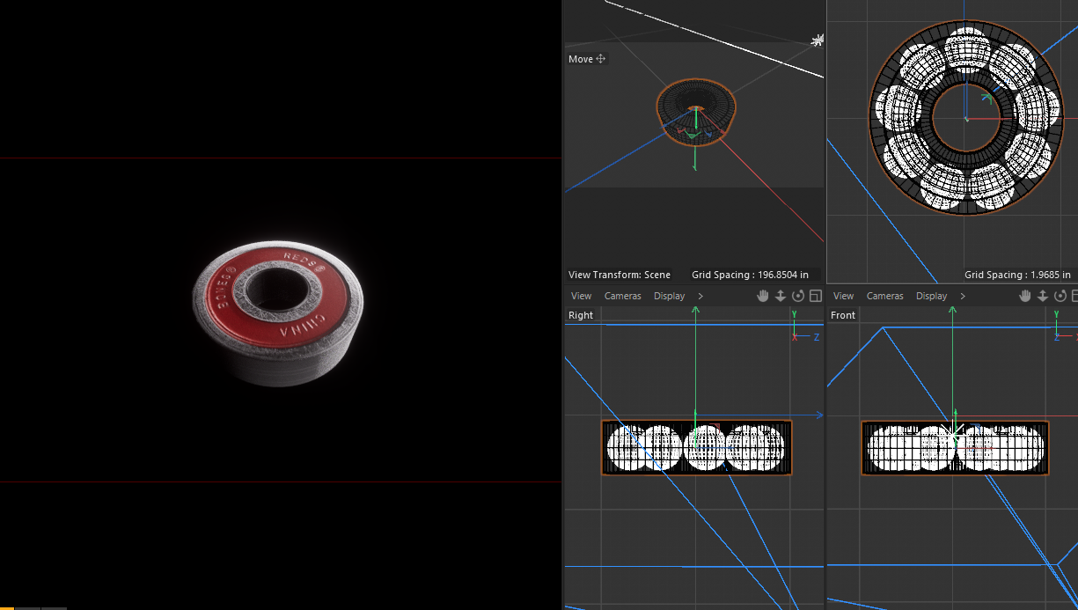Image resolution: width=1078 pixels, height=610 pixels.
Task: Open Display menu in Front viewport
Action: point(931,296)
